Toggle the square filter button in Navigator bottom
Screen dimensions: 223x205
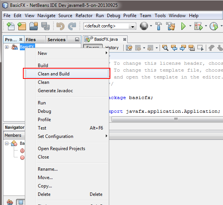tap(21, 202)
